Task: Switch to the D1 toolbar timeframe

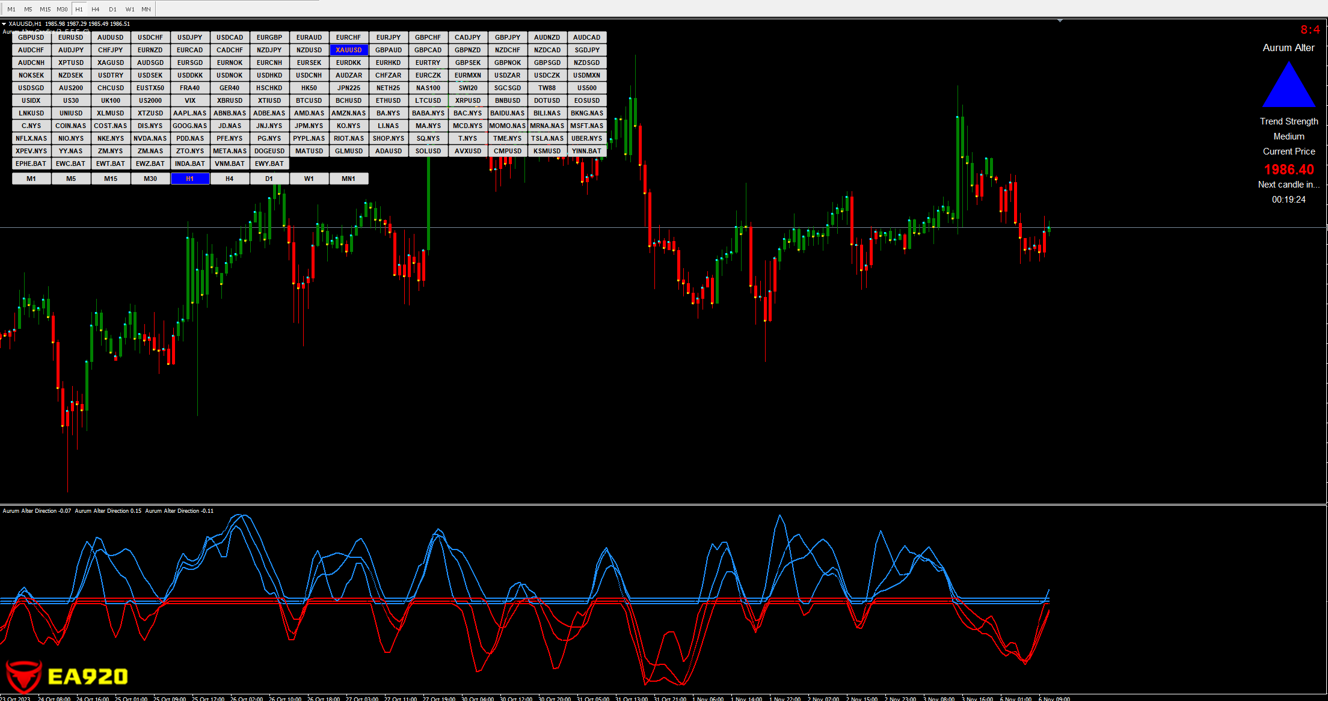Action: click(x=112, y=9)
